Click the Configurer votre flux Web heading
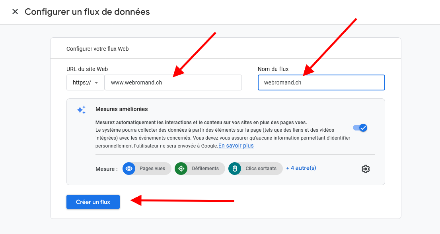The height and width of the screenshot is (234, 440). tap(97, 49)
